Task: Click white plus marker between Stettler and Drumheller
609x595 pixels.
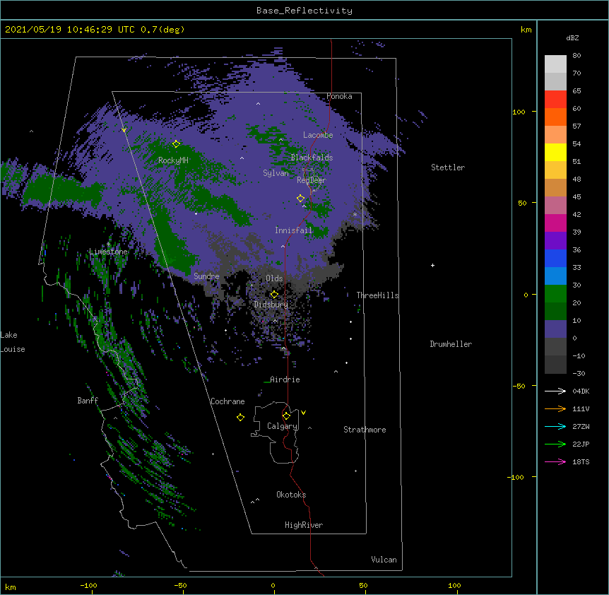Action: [432, 265]
